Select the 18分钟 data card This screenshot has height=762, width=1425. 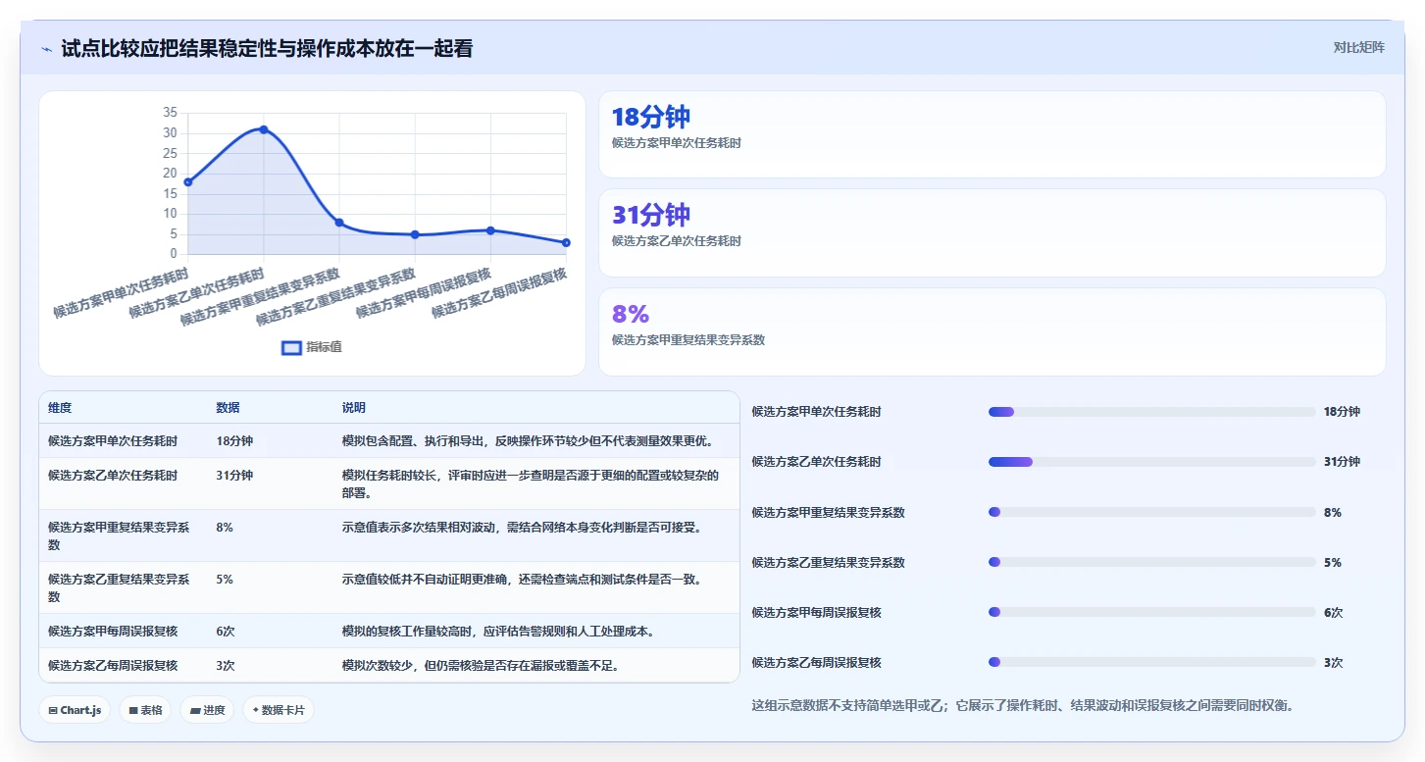pyautogui.click(x=992, y=134)
